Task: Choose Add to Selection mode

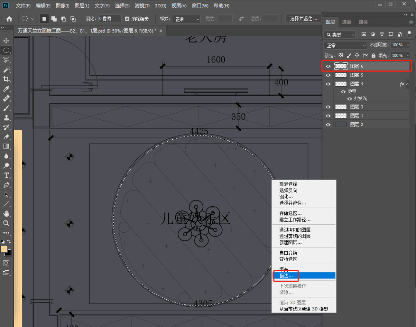Action: 54,19
